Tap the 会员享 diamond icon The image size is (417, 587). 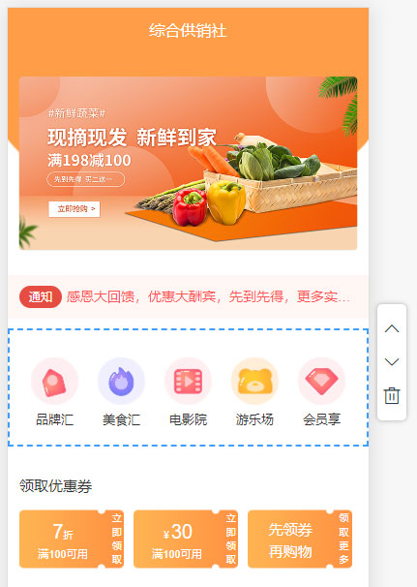click(x=321, y=381)
